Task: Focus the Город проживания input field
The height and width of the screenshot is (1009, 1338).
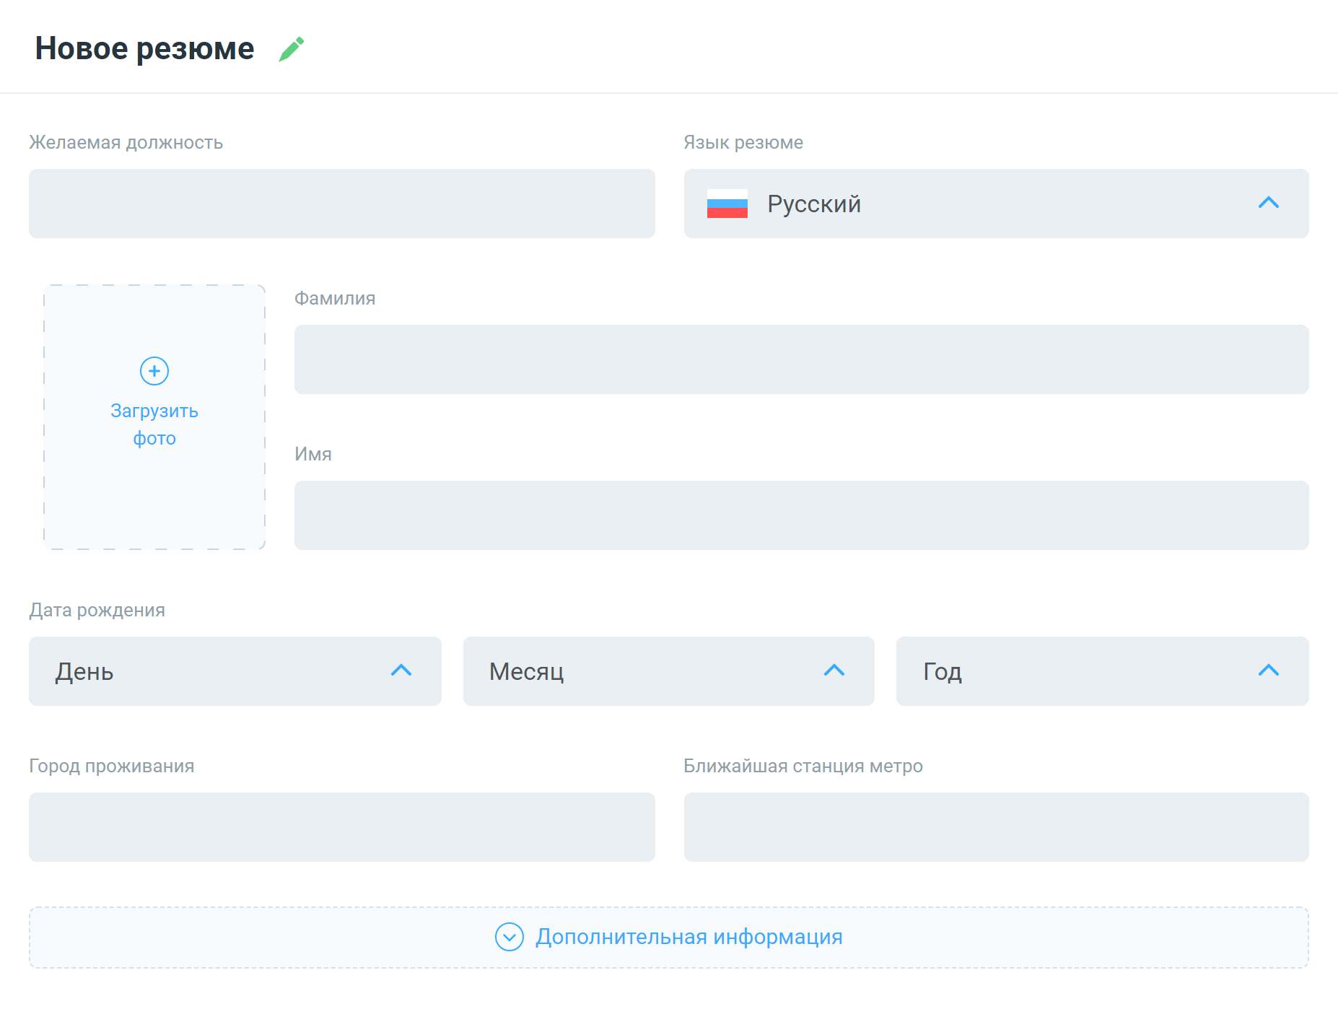Action: [341, 827]
